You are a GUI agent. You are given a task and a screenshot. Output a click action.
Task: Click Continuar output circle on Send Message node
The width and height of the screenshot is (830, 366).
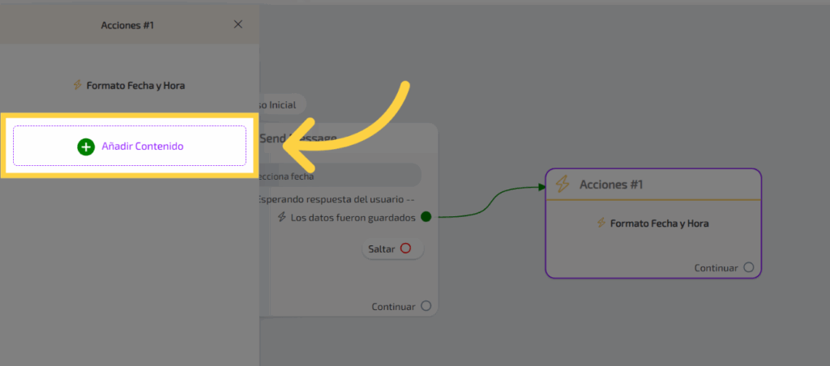coord(426,306)
